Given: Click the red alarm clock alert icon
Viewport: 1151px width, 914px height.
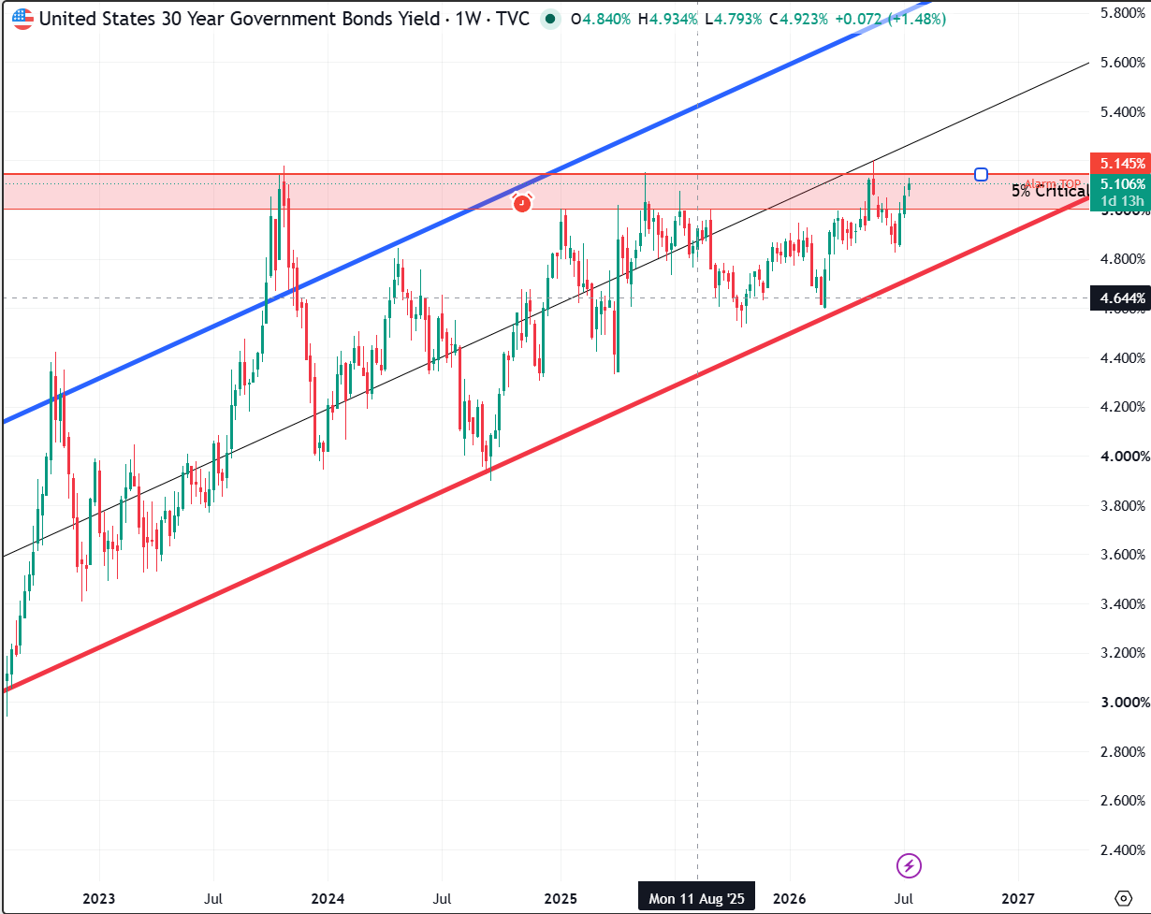Looking at the screenshot, I should (x=522, y=201).
